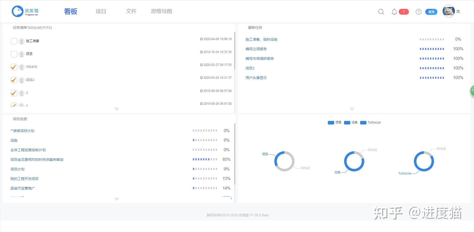The height and width of the screenshot is (232, 474).
Task: Click the 8% progress bar for 设施
Action: (x=205, y=140)
